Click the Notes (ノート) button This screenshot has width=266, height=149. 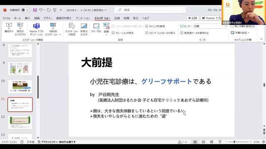(183, 142)
